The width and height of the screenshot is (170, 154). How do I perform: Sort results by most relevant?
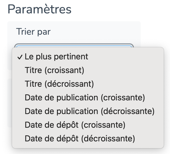pyautogui.click(x=56, y=57)
